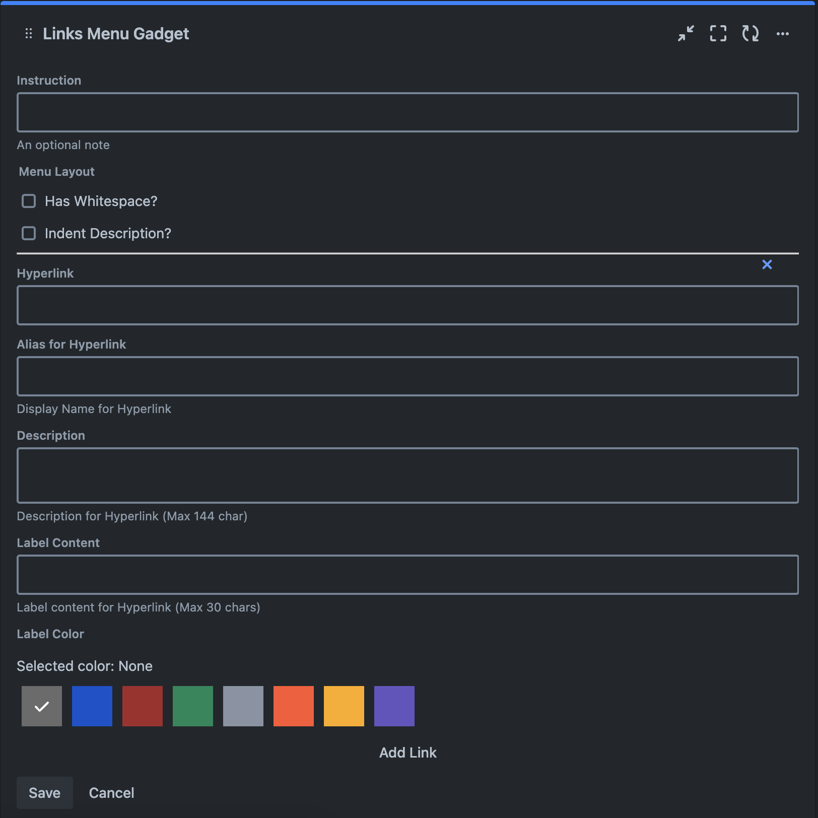
Task: Save the gadget configuration
Action: (x=44, y=793)
